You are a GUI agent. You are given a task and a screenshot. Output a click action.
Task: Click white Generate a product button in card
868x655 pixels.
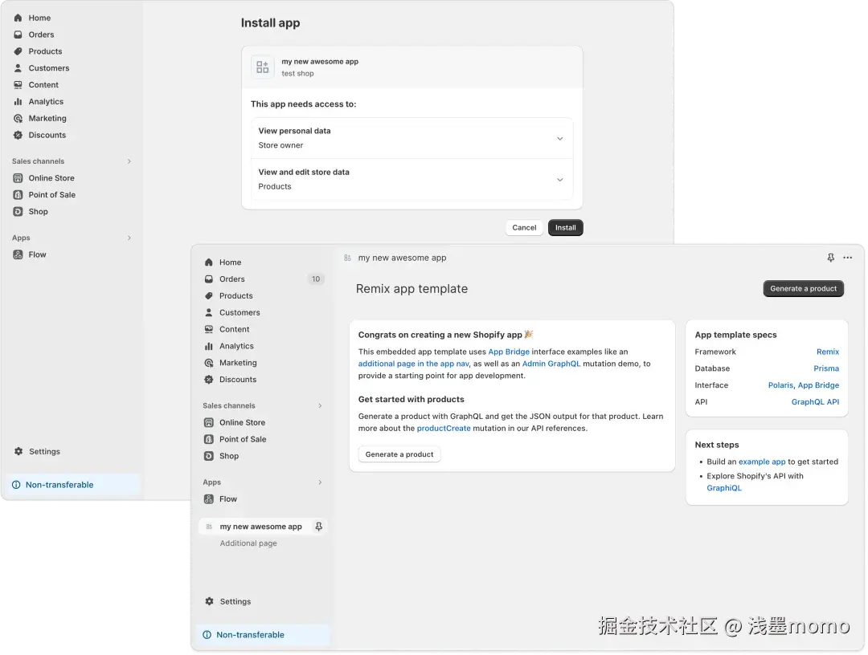point(399,454)
